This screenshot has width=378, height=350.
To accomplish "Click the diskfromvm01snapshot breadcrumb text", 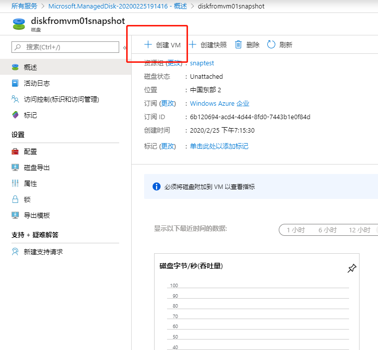I will point(231,6).
